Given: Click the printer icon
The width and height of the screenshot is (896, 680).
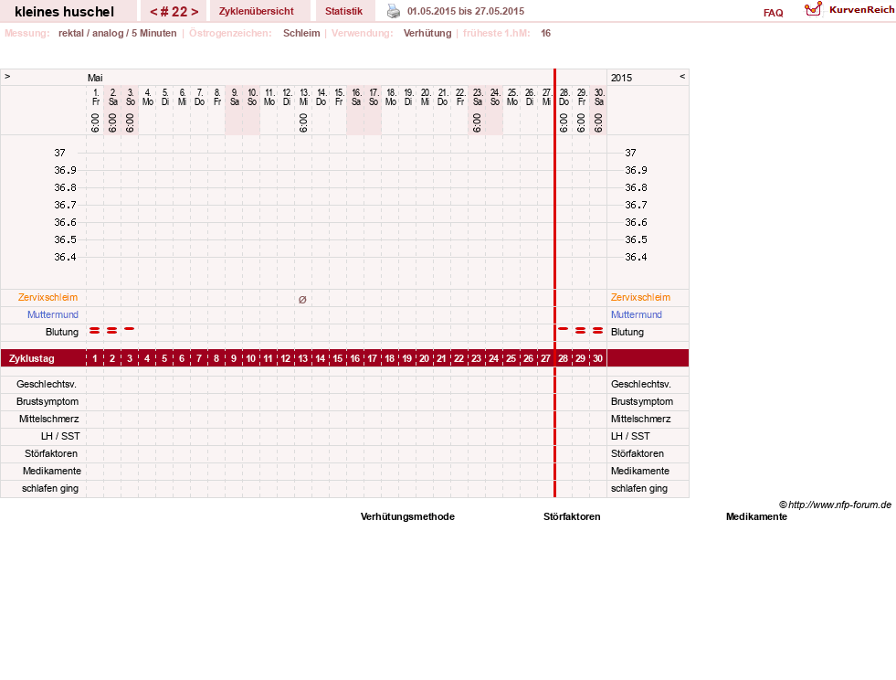Looking at the screenshot, I should [x=394, y=11].
